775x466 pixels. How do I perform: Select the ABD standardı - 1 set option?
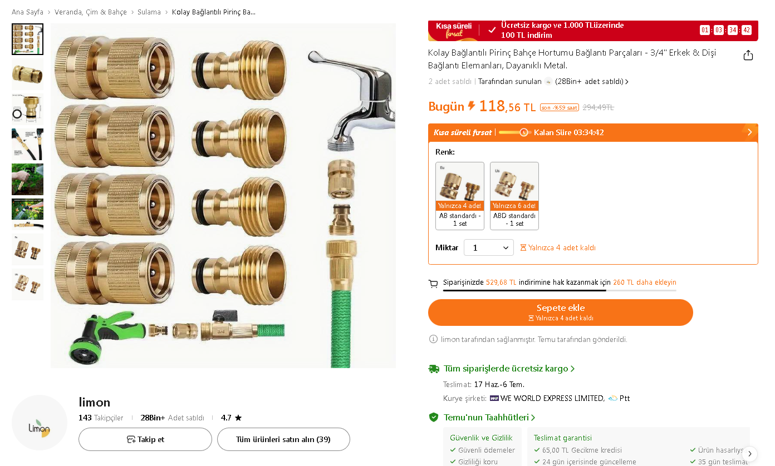(x=514, y=196)
